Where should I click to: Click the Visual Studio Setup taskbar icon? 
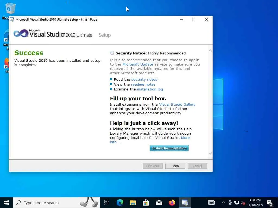[185, 203]
